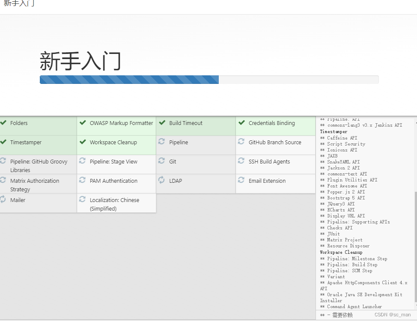Select the GitHub Branch Source label
The width and height of the screenshot is (417, 321).
(x=275, y=142)
